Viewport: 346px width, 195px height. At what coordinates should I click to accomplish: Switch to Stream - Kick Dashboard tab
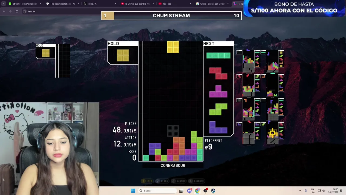coord(25,4)
